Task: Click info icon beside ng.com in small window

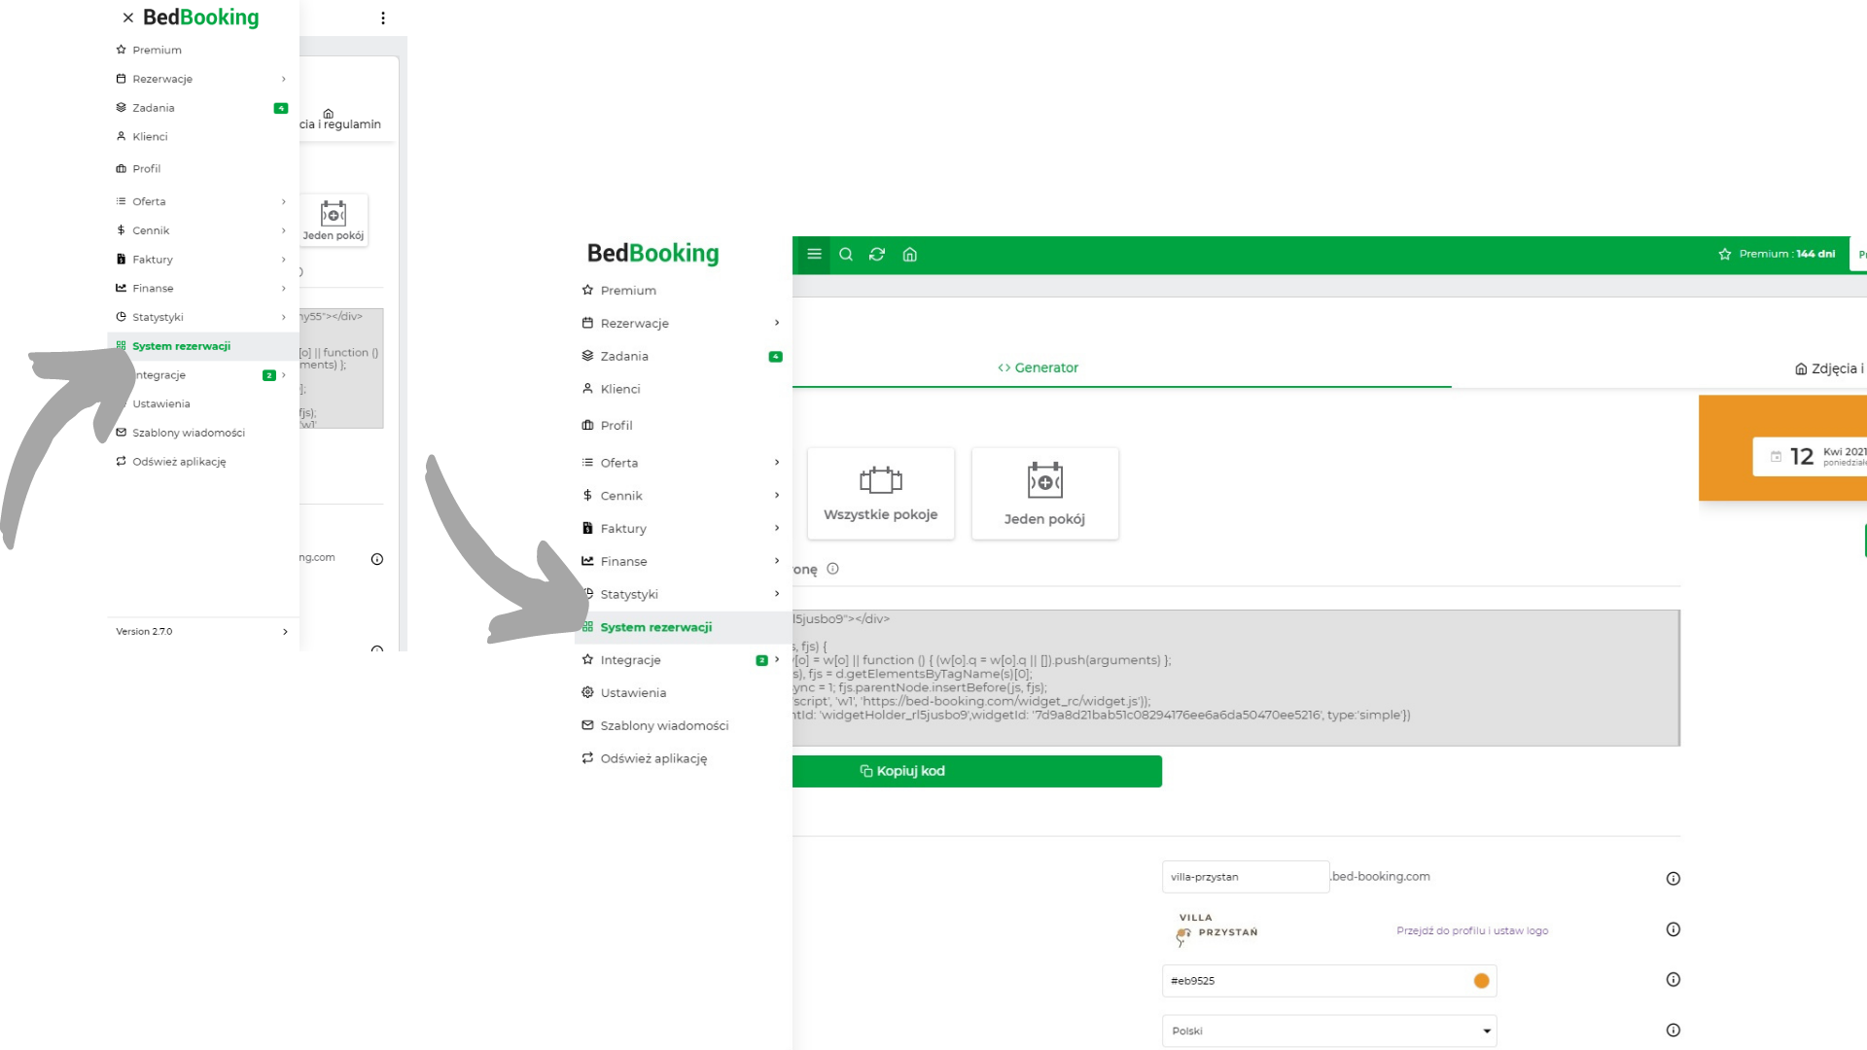Action: tap(377, 559)
